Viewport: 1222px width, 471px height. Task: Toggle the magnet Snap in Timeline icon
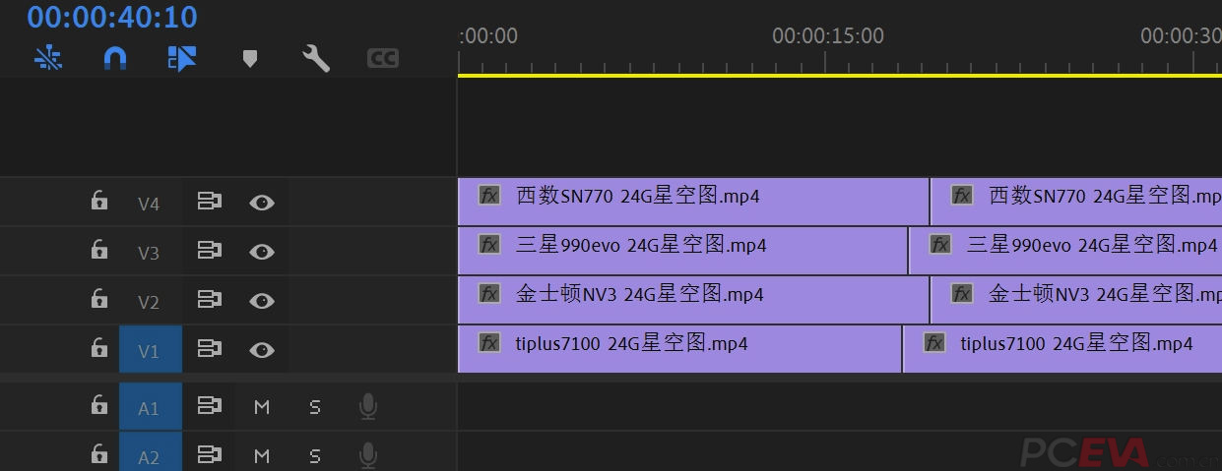(x=115, y=59)
